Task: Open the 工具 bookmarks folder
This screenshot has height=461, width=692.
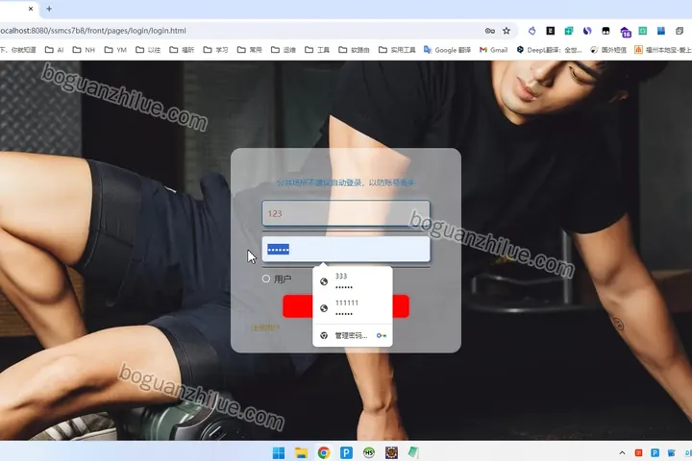Action: click(x=317, y=50)
